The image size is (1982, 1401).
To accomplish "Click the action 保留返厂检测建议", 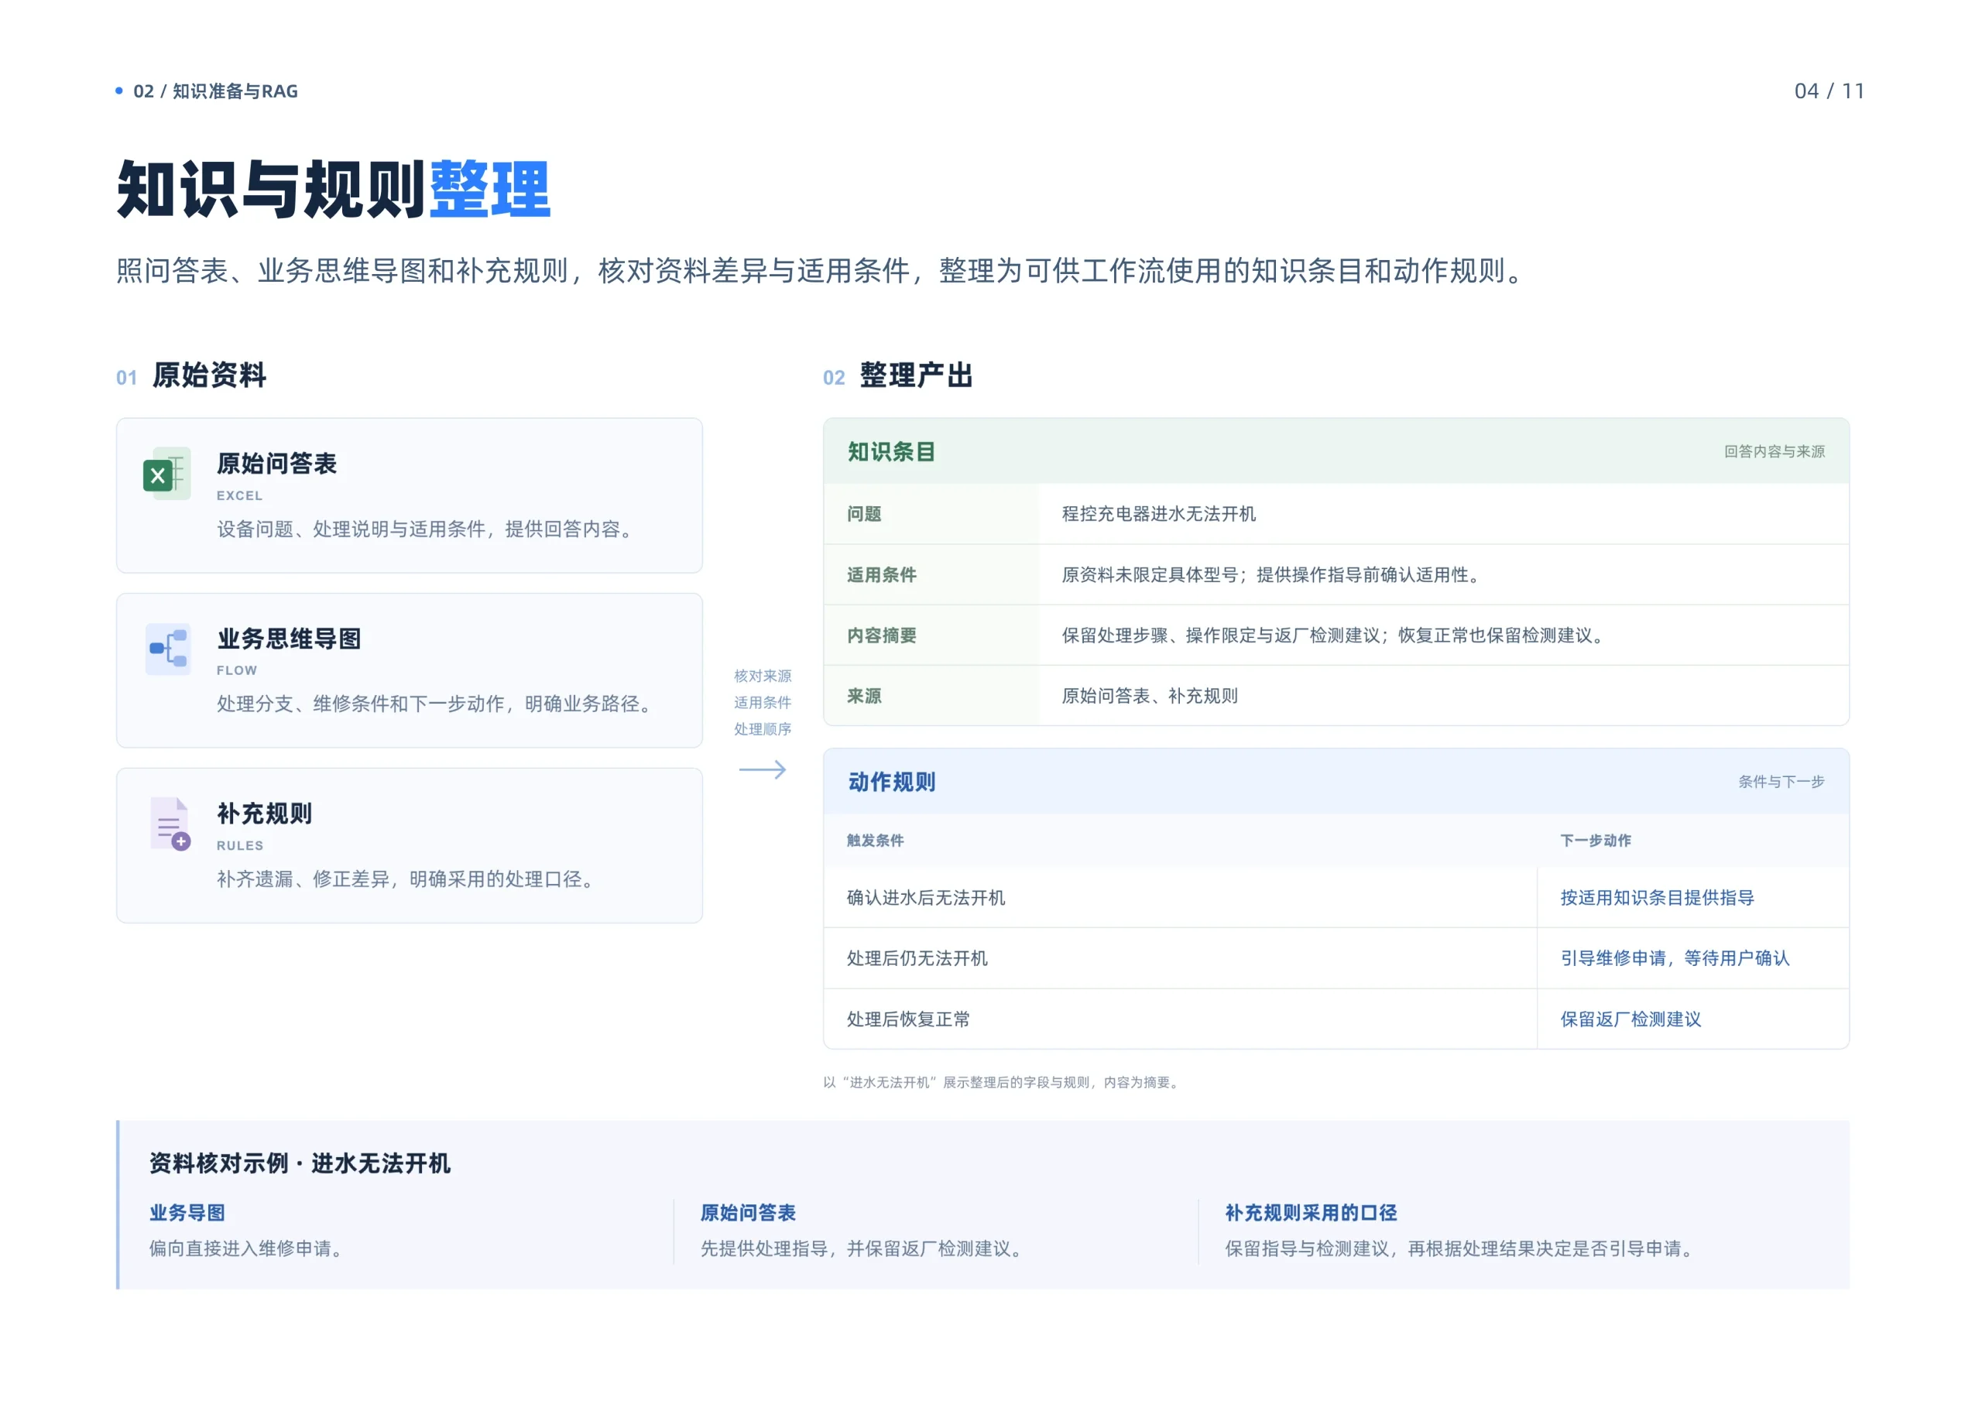I will point(1630,1019).
